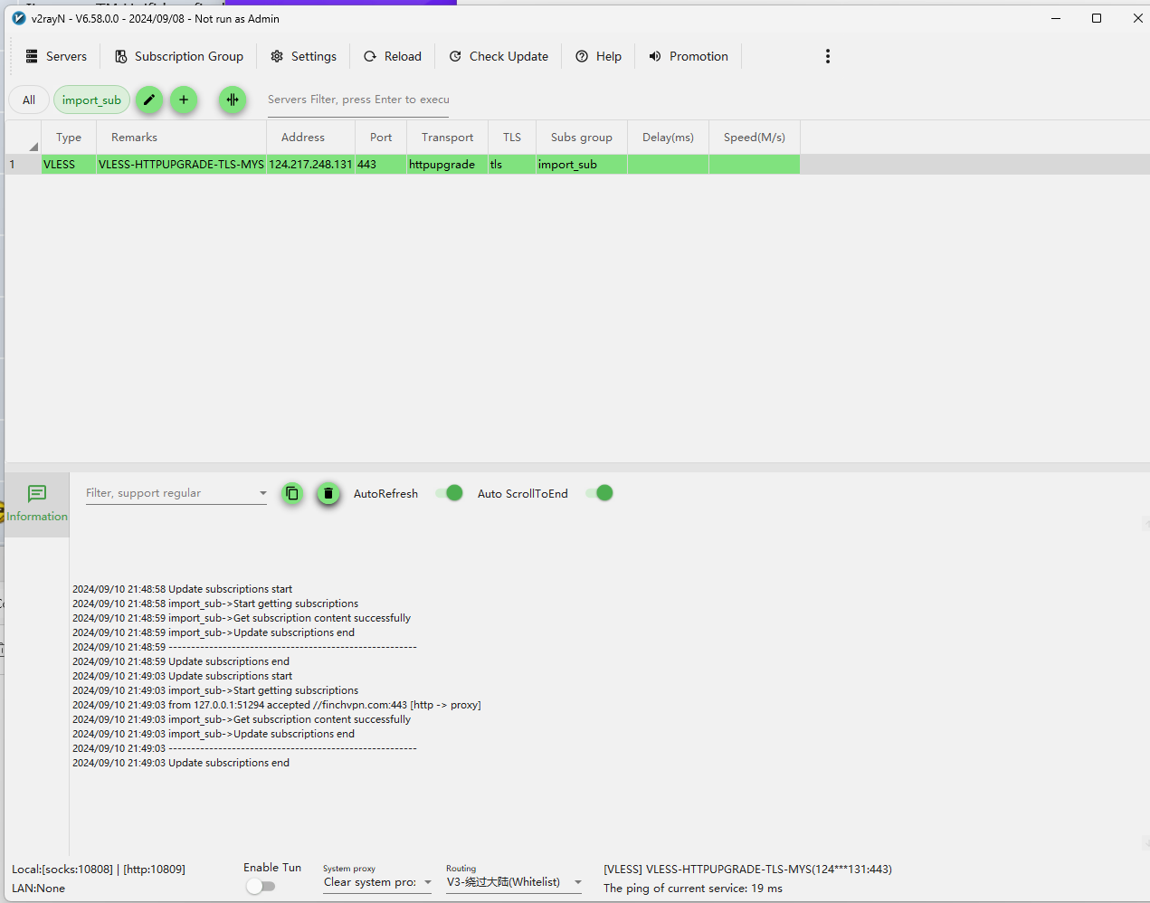
Task: Copy log messages with the copy icon
Action: click(x=292, y=493)
